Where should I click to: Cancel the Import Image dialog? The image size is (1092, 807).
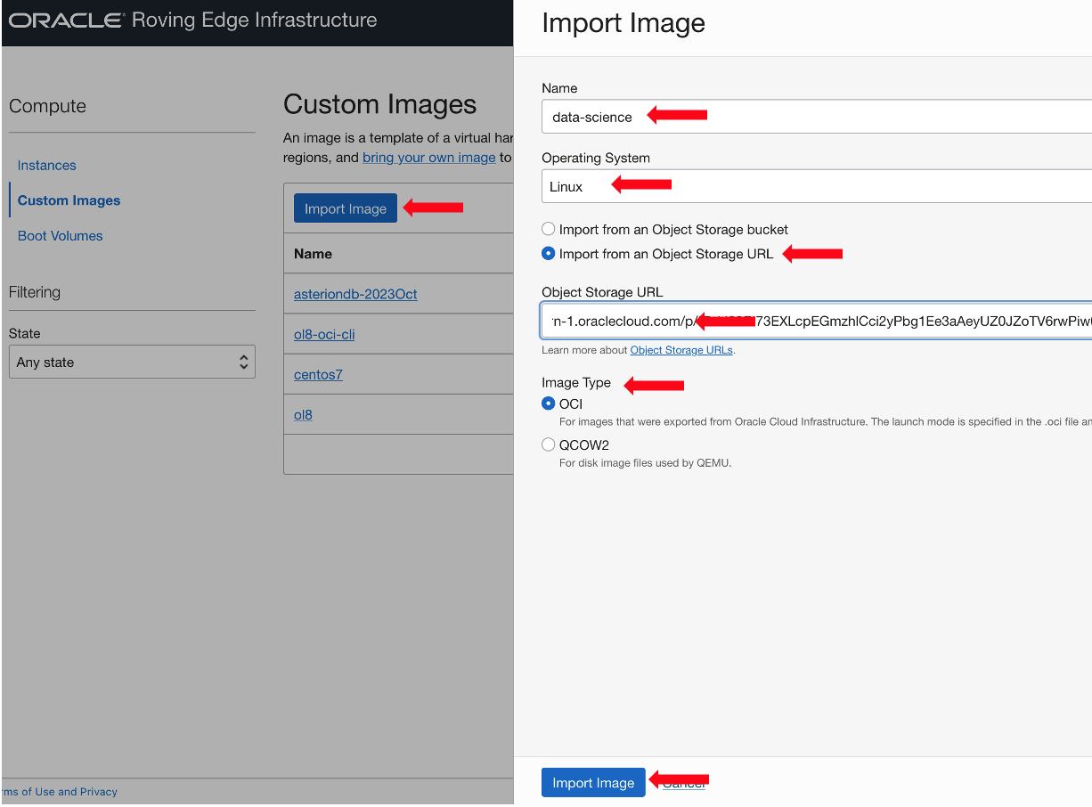(x=683, y=782)
